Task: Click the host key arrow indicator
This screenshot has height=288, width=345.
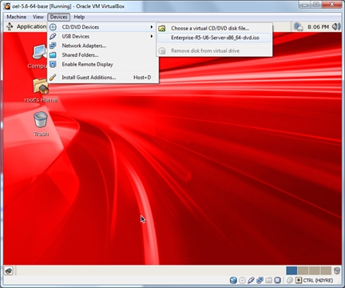Action: (x=299, y=280)
